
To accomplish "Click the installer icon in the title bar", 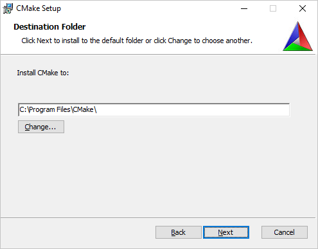I will [8, 8].
